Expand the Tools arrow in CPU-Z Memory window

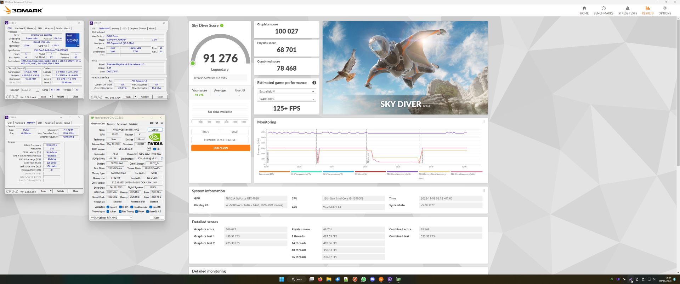click(51, 191)
